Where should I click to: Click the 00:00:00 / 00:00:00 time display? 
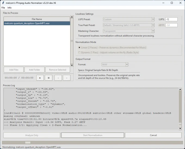[19, 78]
